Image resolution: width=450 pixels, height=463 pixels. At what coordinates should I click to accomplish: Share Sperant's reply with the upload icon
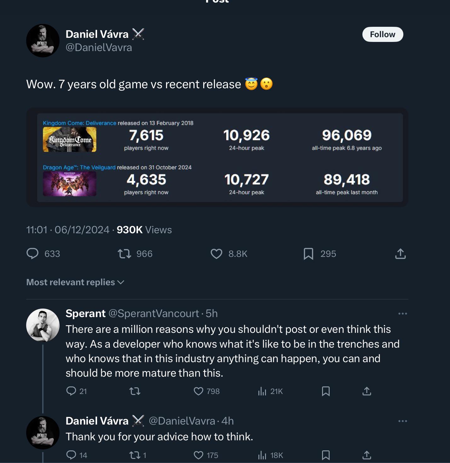tap(367, 391)
